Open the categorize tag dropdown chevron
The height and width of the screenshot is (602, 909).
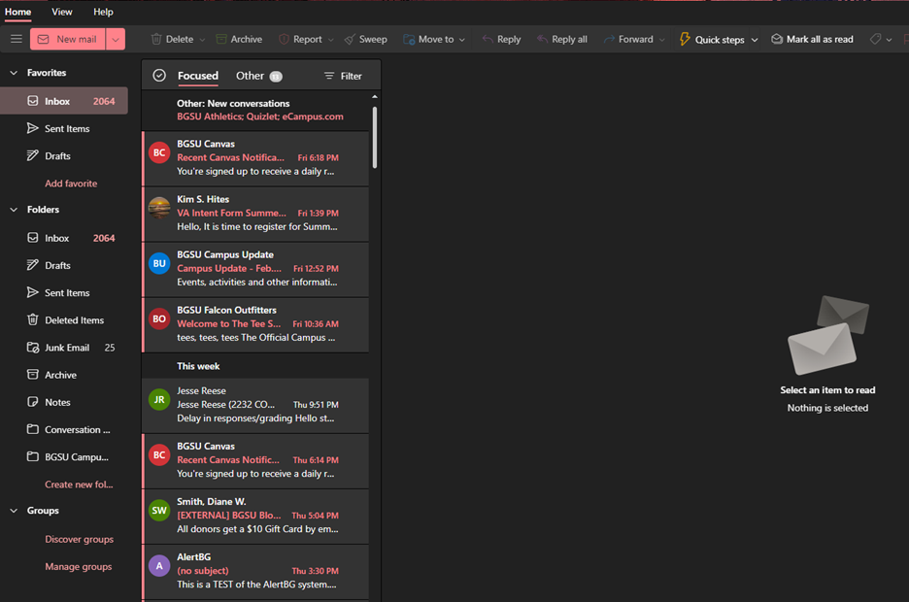tap(889, 40)
